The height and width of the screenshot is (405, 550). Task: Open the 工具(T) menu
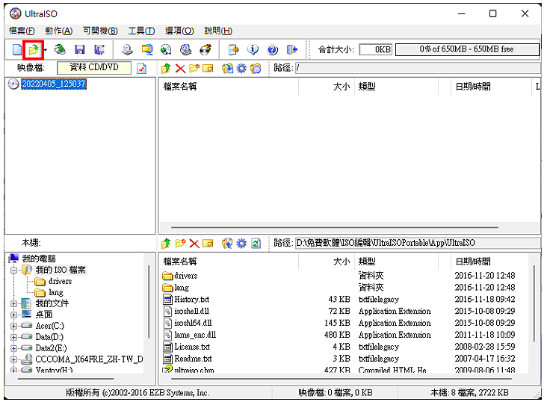point(141,31)
